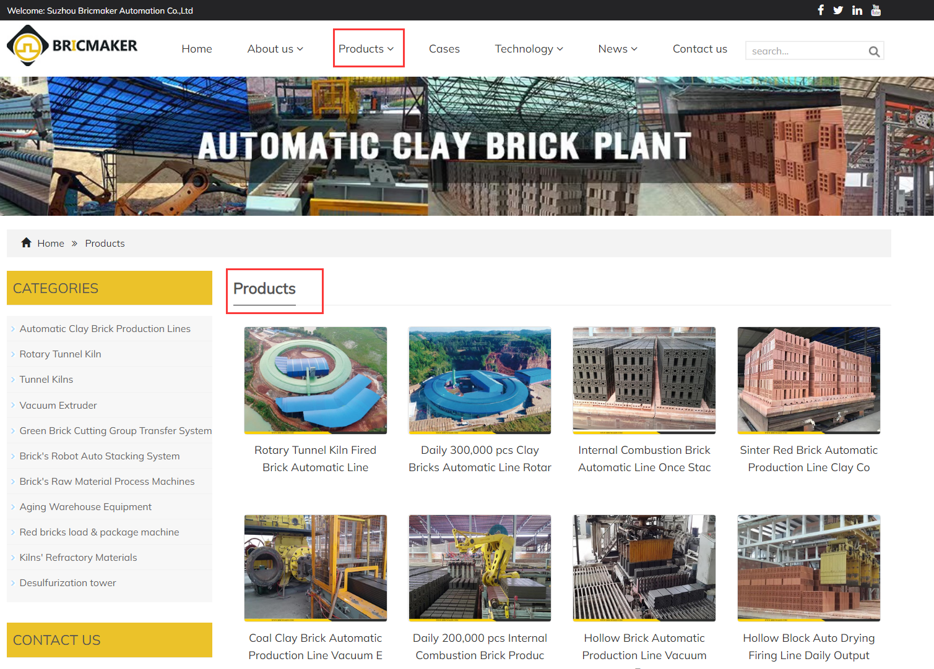Open the YouTube social icon
The width and height of the screenshot is (934, 669).
click(x=876, y=10)
